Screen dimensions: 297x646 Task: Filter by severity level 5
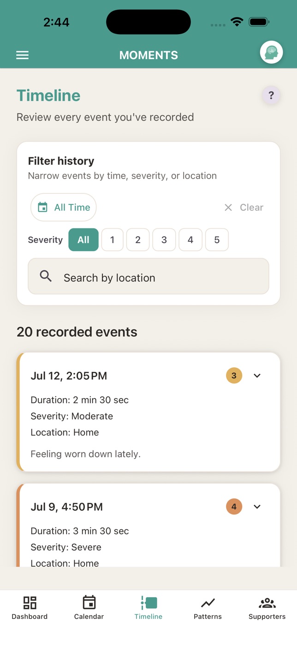217,240
